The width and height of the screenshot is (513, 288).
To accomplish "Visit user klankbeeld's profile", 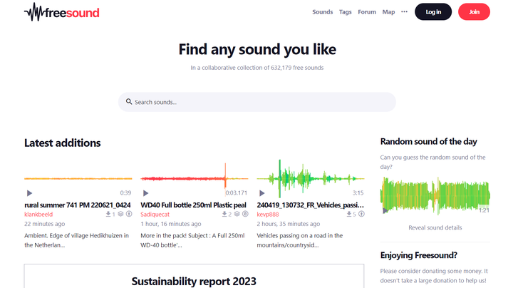I will pyautogui.click(x=38, y=215).
